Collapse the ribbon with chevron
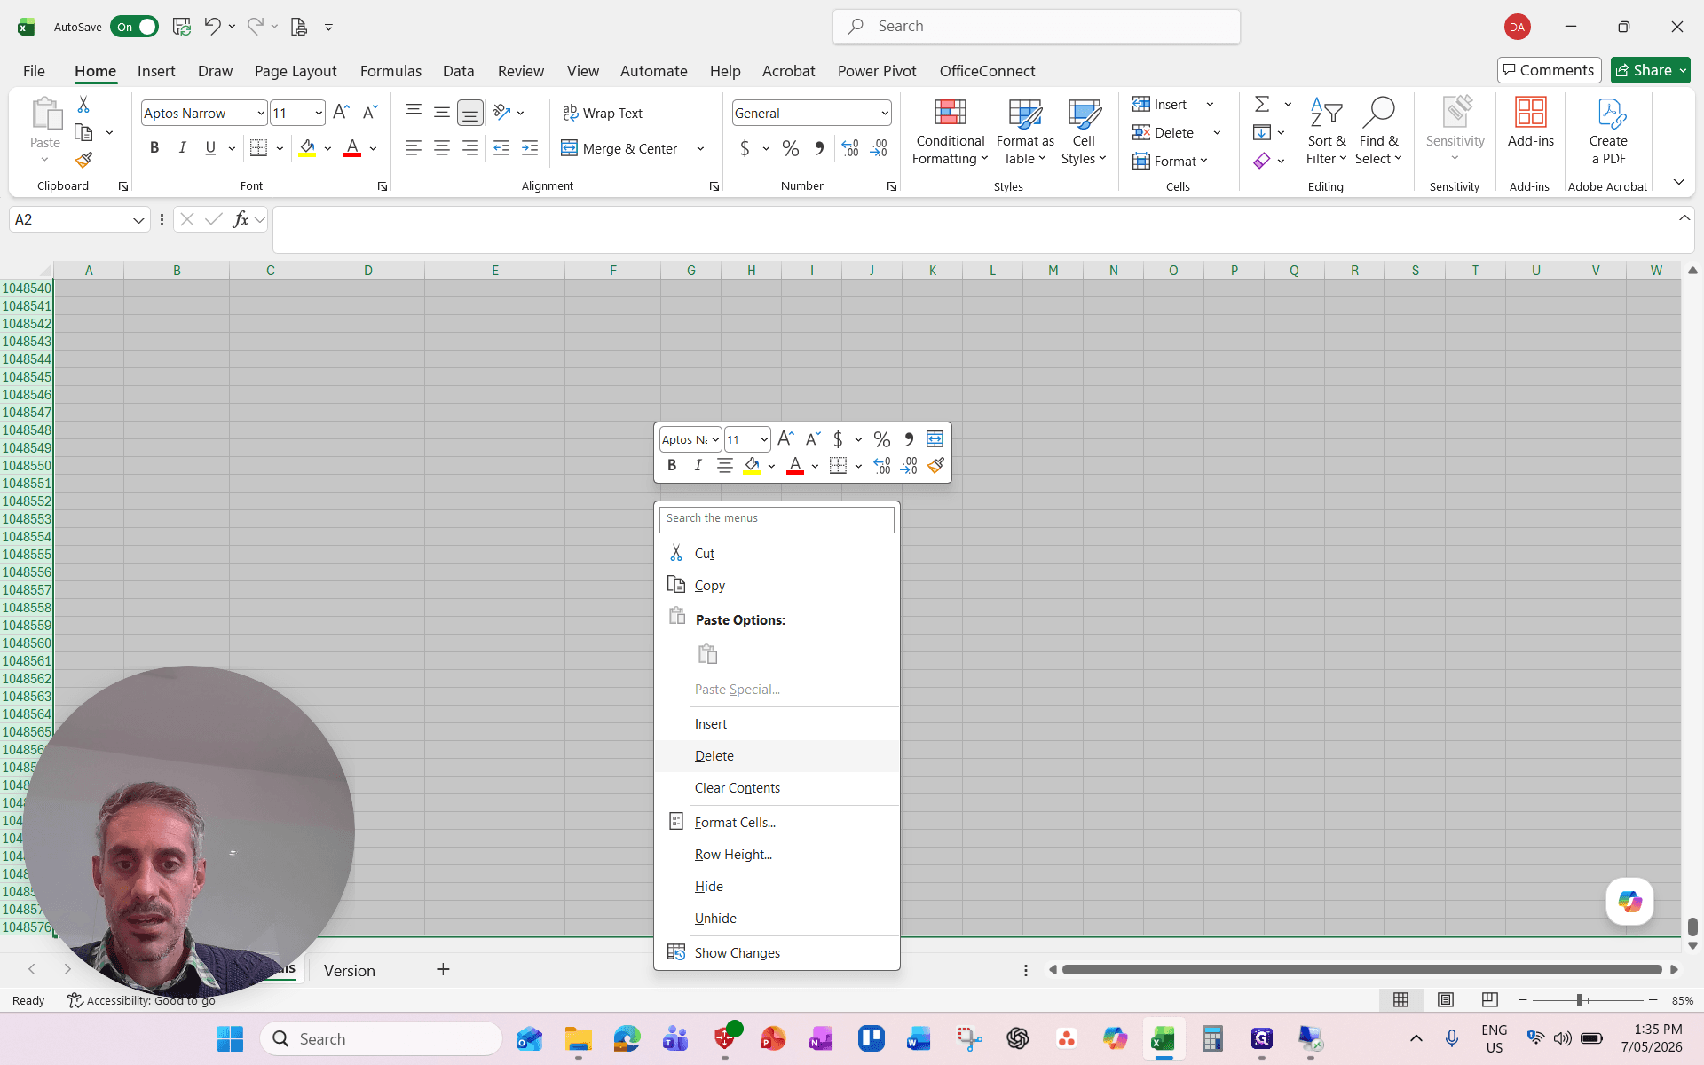 1678,182
